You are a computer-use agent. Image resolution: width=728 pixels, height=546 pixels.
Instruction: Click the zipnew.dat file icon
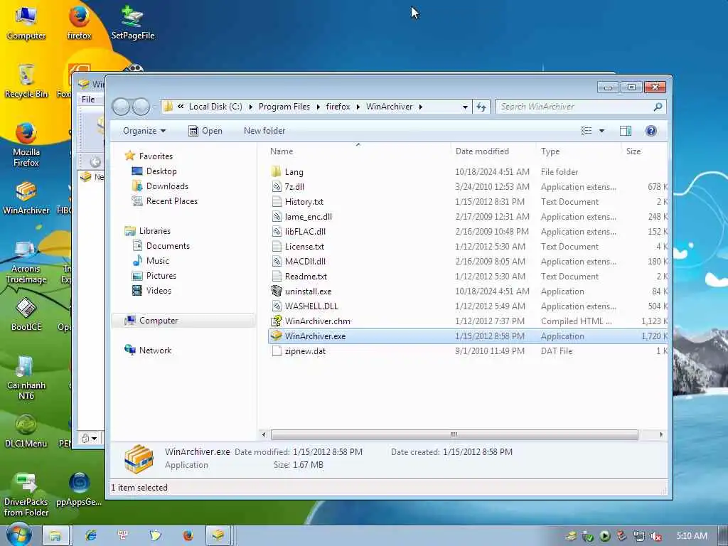click(277, 351)
